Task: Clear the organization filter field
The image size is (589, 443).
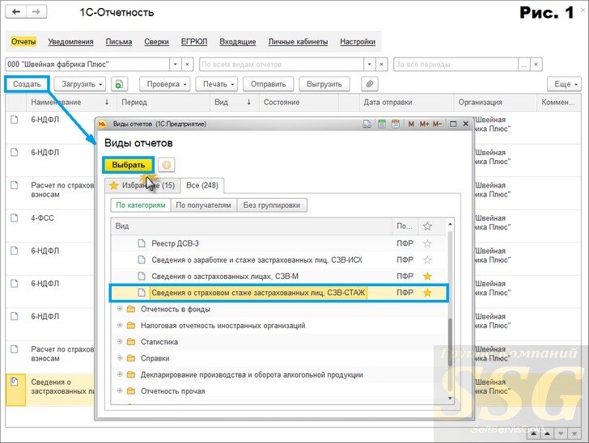Action: point(187,64)
